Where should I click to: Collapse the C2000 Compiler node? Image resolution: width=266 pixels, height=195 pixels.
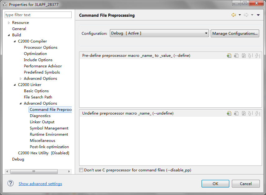[x=15, y=41]
